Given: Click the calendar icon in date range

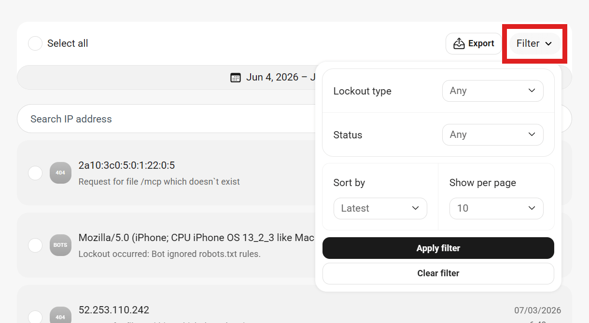Looking at the screenshot, I should point(236,77).
